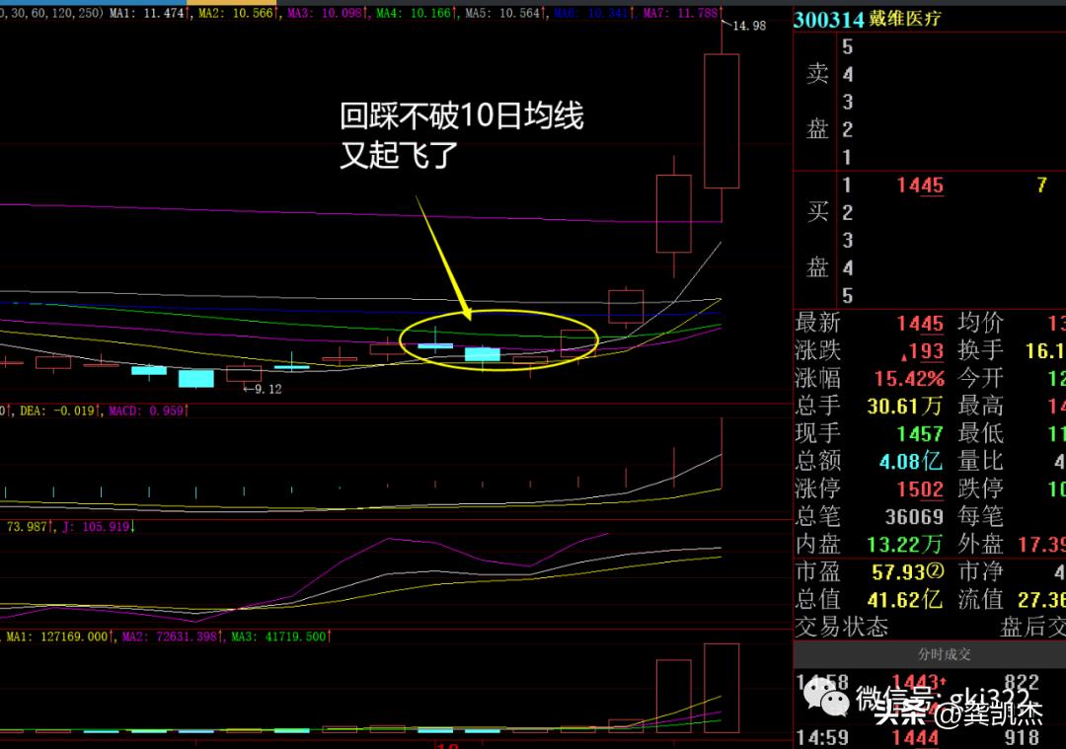The width and height of the screenshot is (1066, 749).
Task: Click the 14.98 high price marker
Action: [x=748, y=26]
